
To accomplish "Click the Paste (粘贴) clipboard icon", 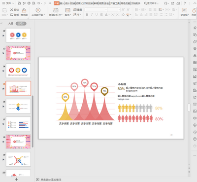I will coord(4,10).
